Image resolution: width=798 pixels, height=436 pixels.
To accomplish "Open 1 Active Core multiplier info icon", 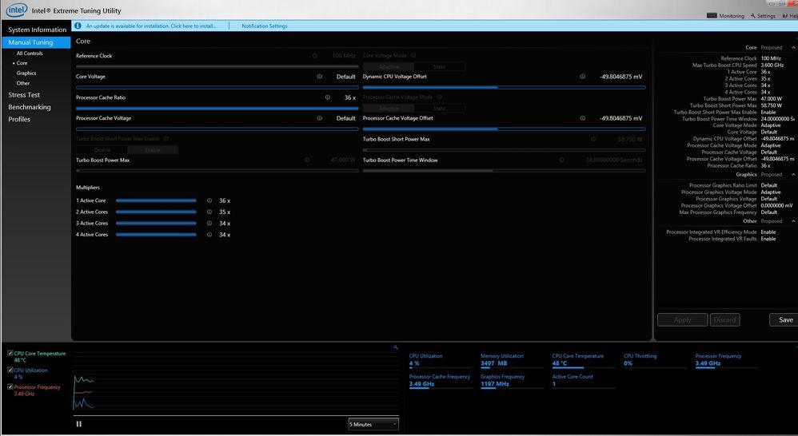I will pos(209,200).
